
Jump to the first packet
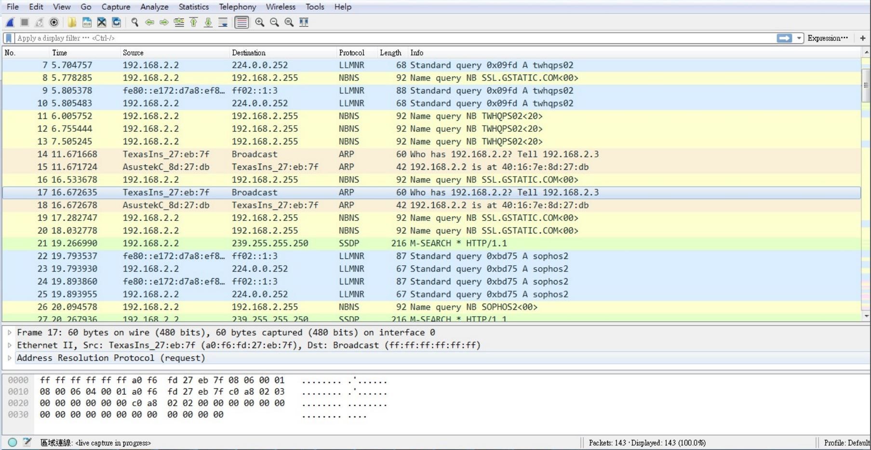(x=194, y=22)
